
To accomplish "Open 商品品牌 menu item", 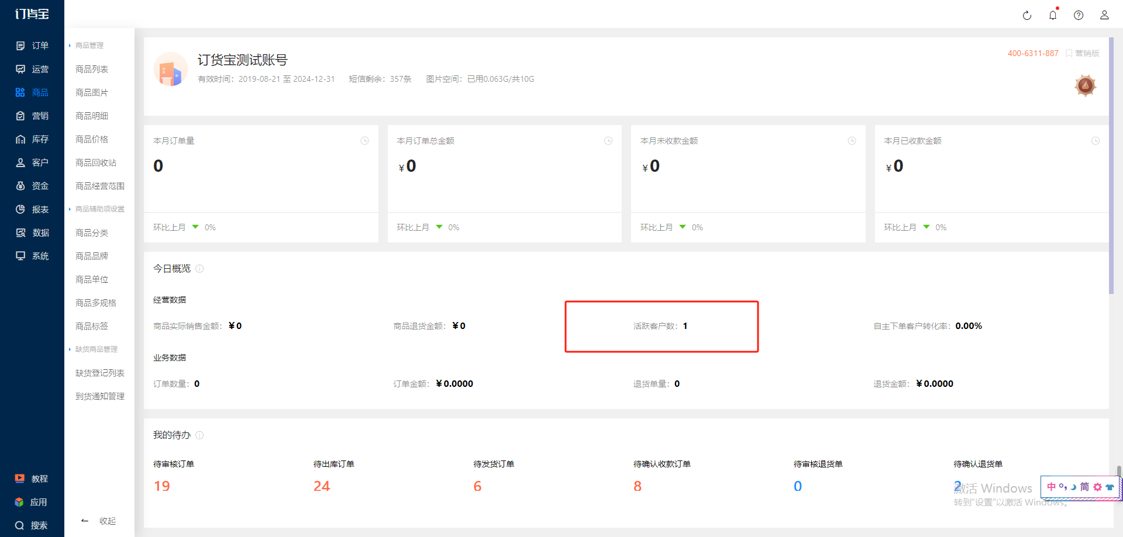I will pyautogui.click(x=92, y=256).
